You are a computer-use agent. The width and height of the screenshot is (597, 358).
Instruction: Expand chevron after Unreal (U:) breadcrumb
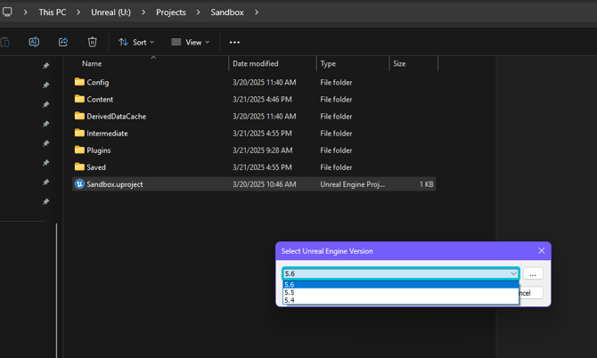(x=143, y=12)
